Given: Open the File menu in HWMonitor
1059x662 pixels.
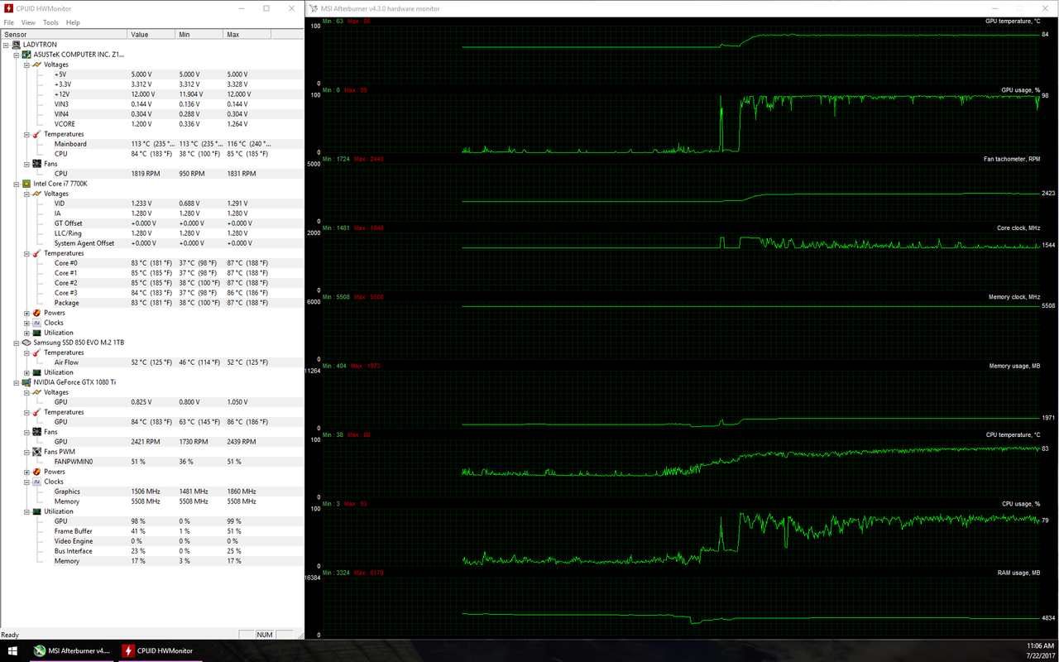Looking at the screenshot, I should pyautogui.click(x=9, y=22).
